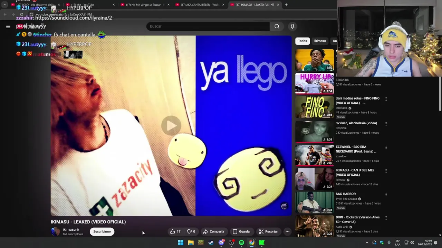Click the page vertical scrollbar
This screenshot has height=248, width=442.
click(440, 93)
